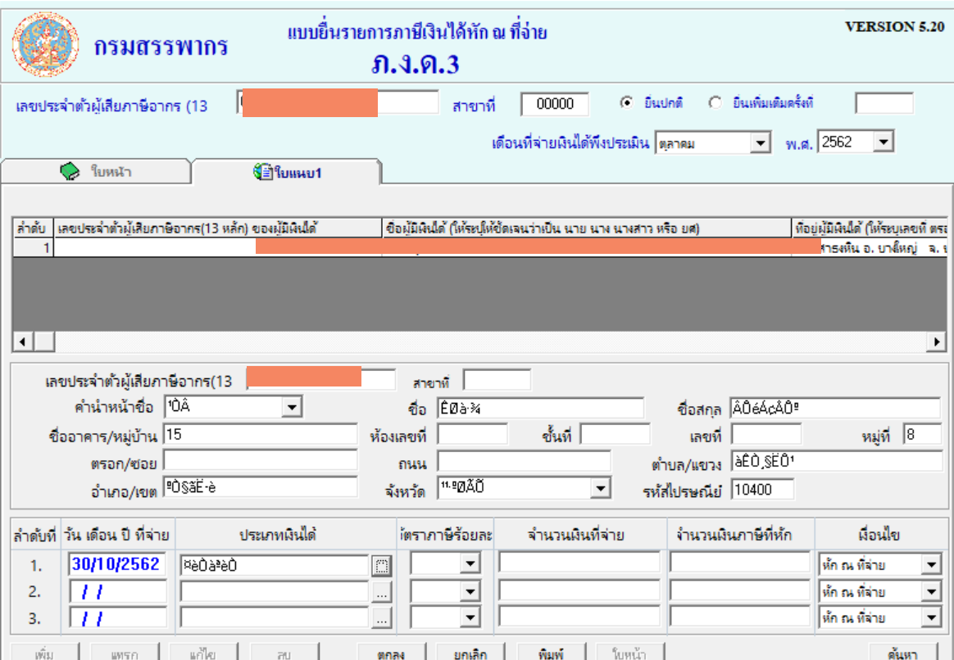This screenshot has height=660, width=954.
Task: Click the ตำบล/แขวง field
Action: (836, 461)
